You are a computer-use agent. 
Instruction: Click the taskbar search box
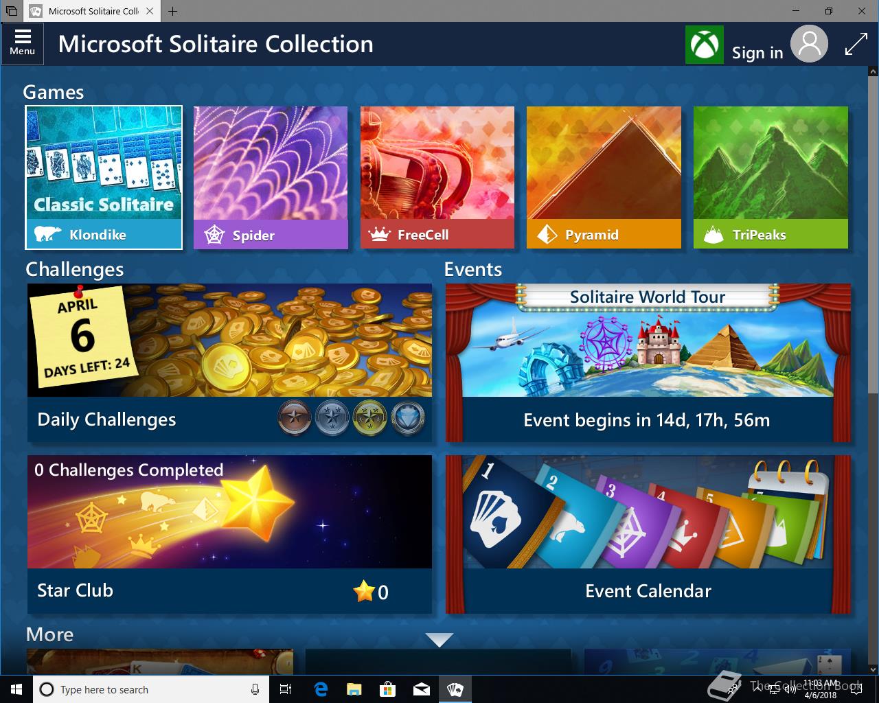pos(151,689)
